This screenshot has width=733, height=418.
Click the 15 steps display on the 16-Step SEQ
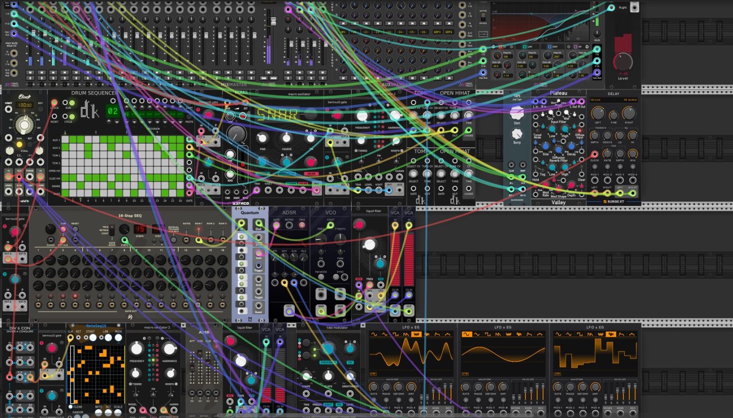pos(139,229)
